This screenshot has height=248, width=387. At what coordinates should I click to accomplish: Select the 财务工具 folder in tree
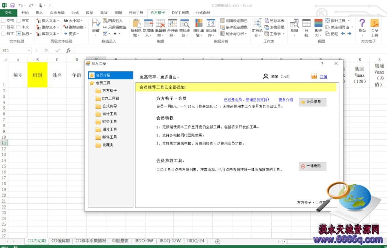(109, 122)
